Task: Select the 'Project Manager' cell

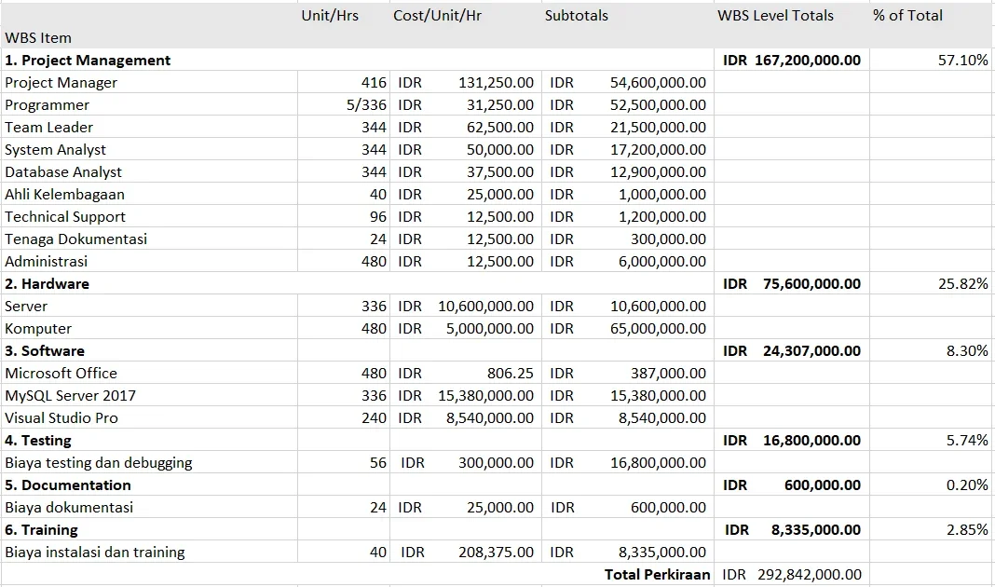Action: pyautogui.click(x=61, y=83)
